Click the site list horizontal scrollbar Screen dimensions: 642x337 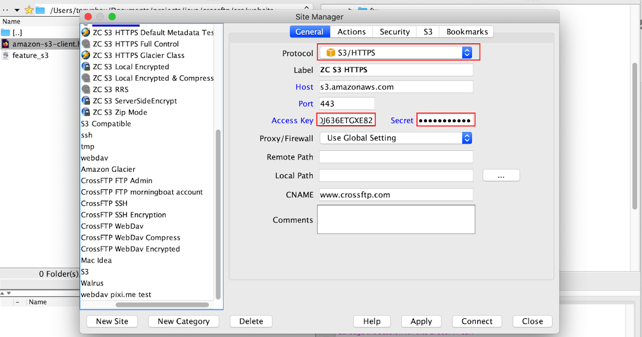(x=162, y=305)
